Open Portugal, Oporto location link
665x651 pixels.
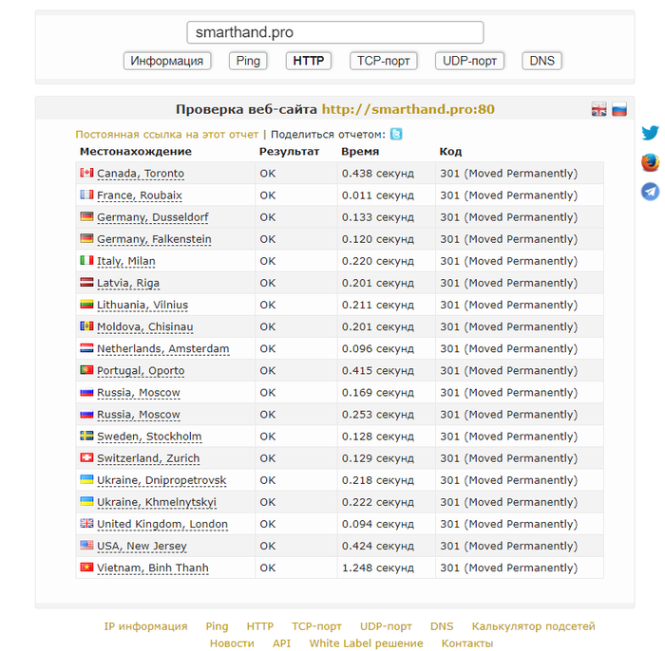(x=141, y=371)
